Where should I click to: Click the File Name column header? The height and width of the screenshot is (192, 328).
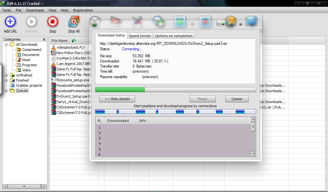70,41
